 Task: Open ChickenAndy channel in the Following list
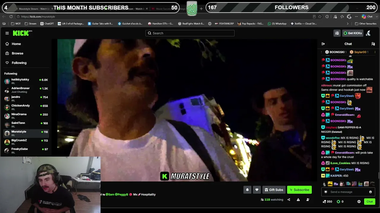pyautogui.click(x=26, y=107)
